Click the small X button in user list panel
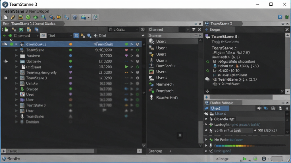Viewport: 291px width, 163px height. click(180, 135)
